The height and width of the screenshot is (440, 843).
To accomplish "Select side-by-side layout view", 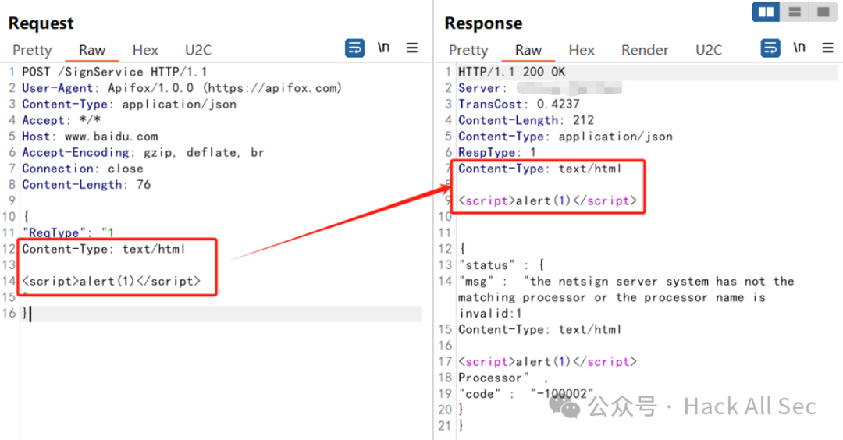I will click(x=767, y=12).
